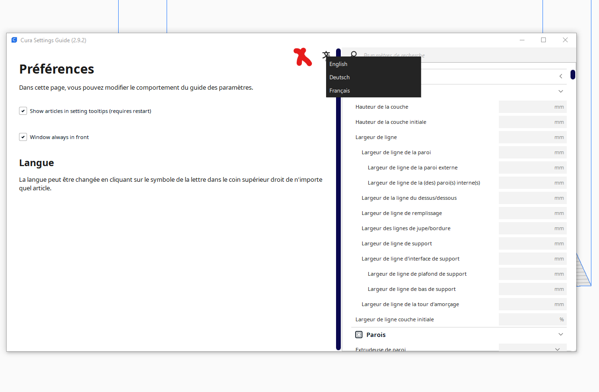This screenshot has width=599, height=392.
Task: Click the Hauteur de la couche initiale value field
Action: coord(533,122)
